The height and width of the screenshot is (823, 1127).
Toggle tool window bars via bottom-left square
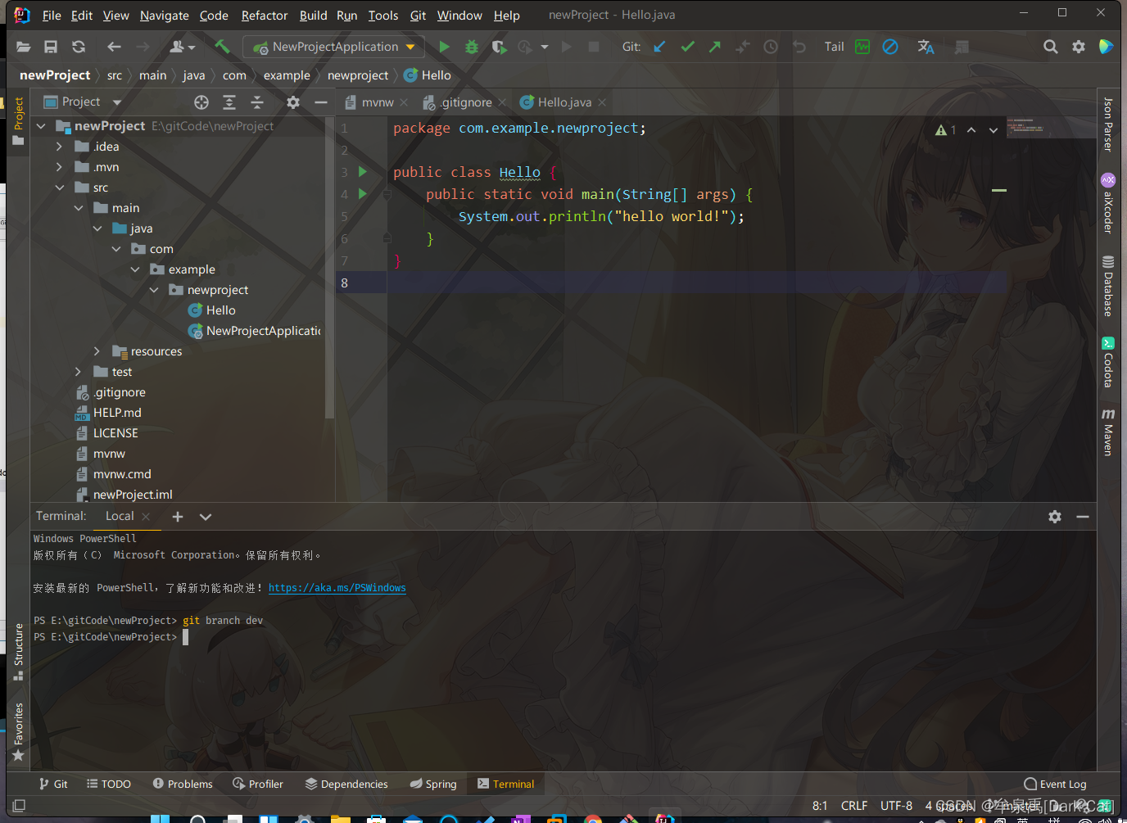(x=19, y=806)
